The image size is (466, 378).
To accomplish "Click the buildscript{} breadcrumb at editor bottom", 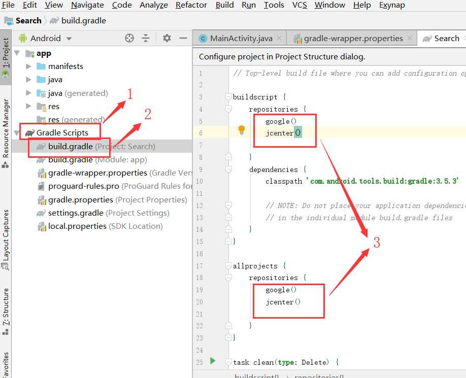I will click(x=257, y=376).
